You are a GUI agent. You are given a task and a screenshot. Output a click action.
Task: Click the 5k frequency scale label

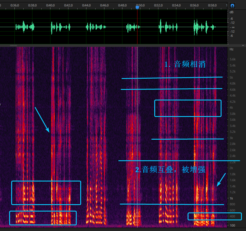click(231, 77)
